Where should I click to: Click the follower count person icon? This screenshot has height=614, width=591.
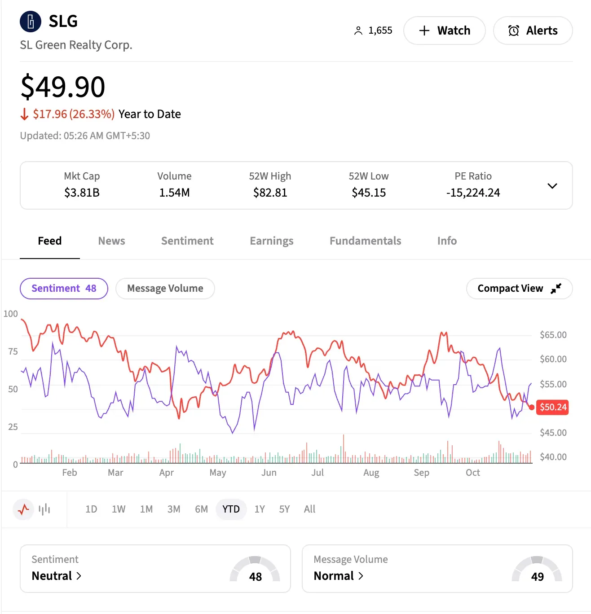click(x=358, y=30)
